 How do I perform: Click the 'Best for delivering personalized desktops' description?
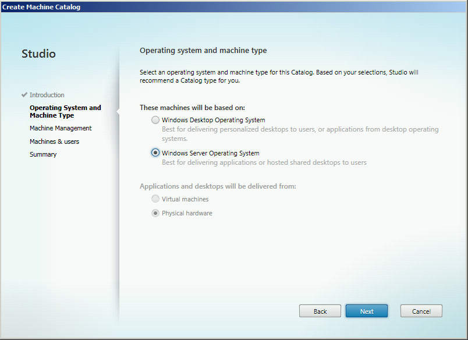pyautogui.click(x=300, y=134)
